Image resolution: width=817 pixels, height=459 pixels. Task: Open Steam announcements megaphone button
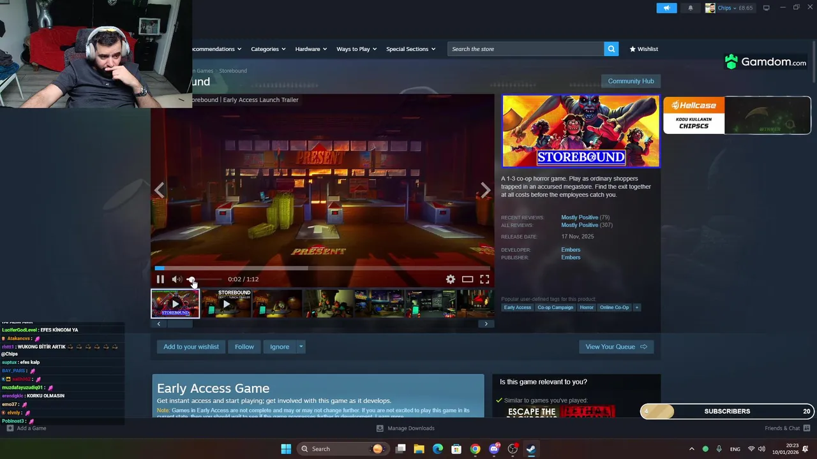(x=666, y=8)
